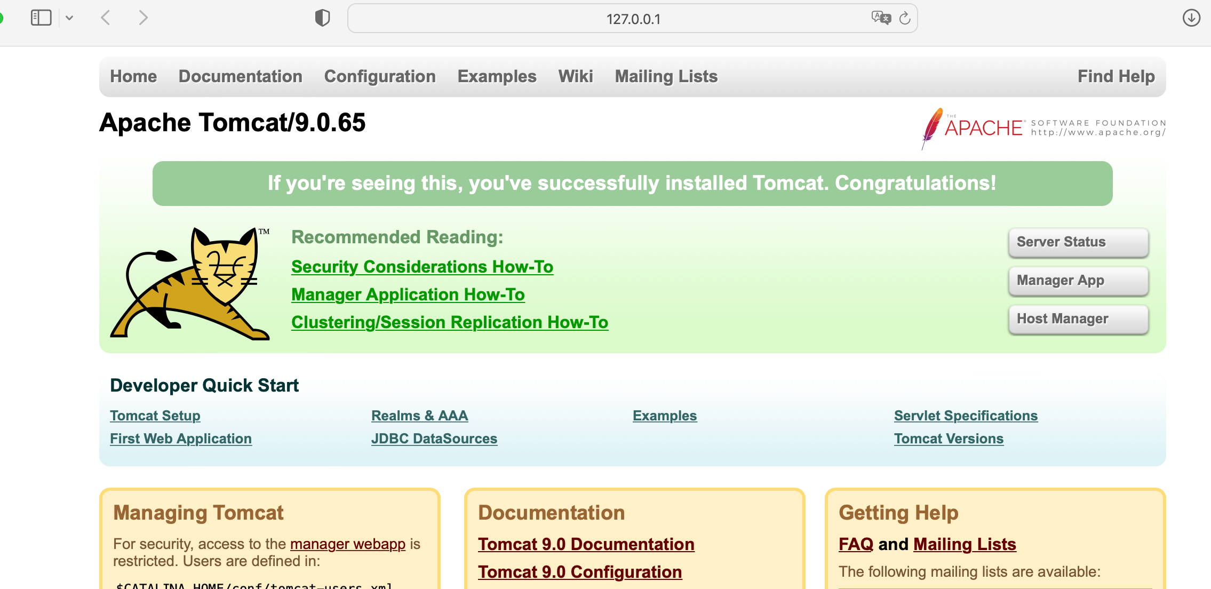Open the Documentation nav item
The image size is (1211, 589).
[x=241, y=76]
